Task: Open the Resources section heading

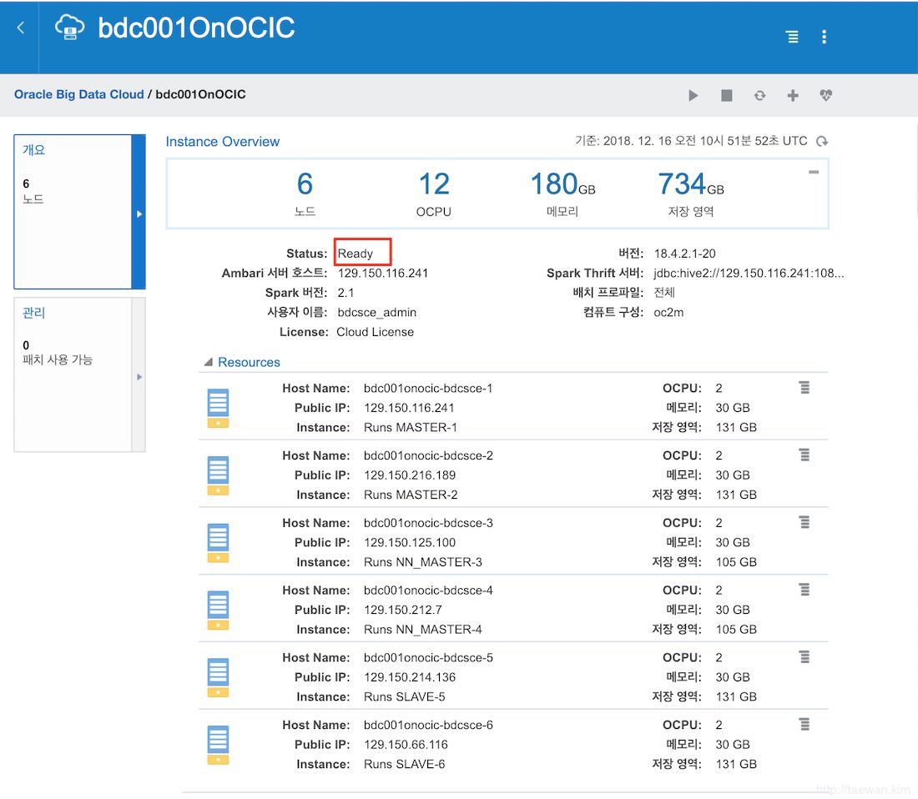Action: (x=249, y=362)
